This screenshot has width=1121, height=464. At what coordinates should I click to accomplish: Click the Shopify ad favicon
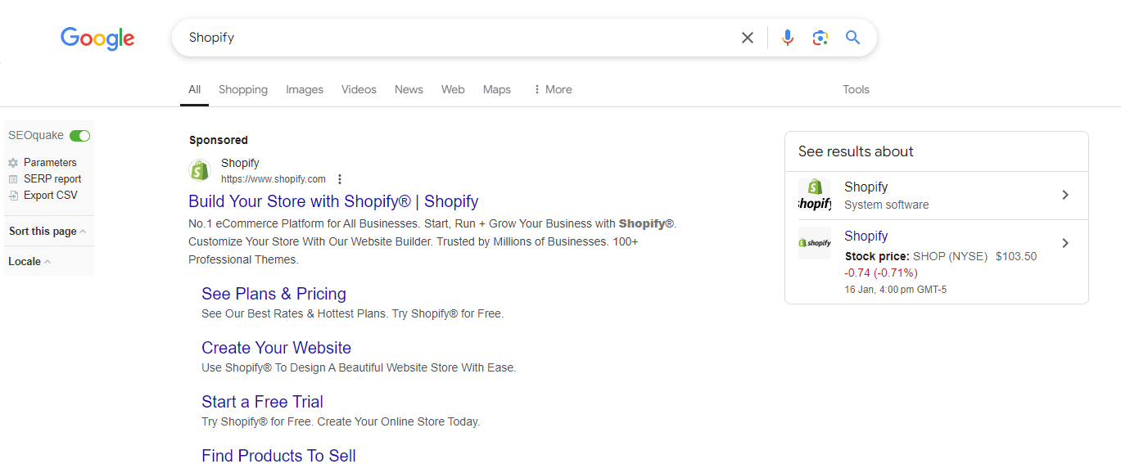[x=200, y=170]
